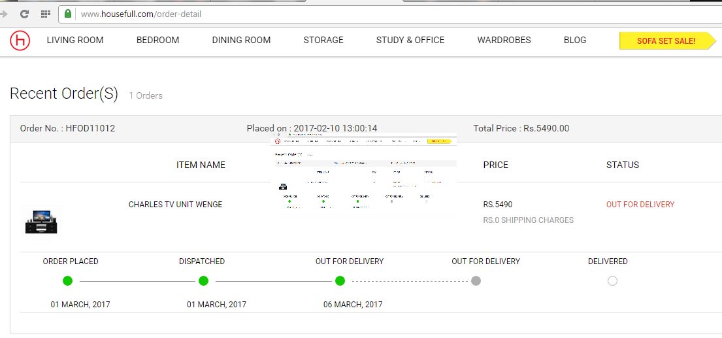
Task: Click the 1 Orders count
Action: click(146, 96)
